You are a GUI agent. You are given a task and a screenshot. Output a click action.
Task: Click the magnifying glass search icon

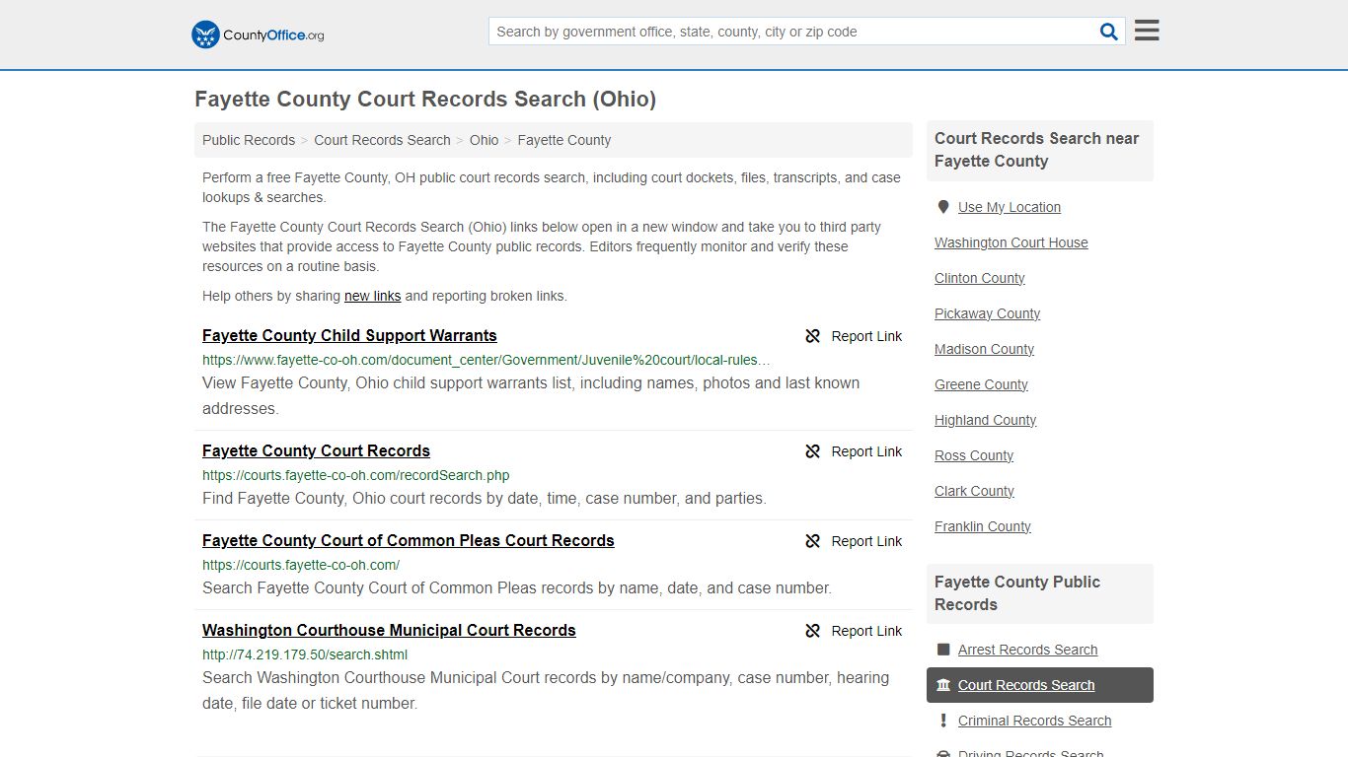pos(1109,32)
